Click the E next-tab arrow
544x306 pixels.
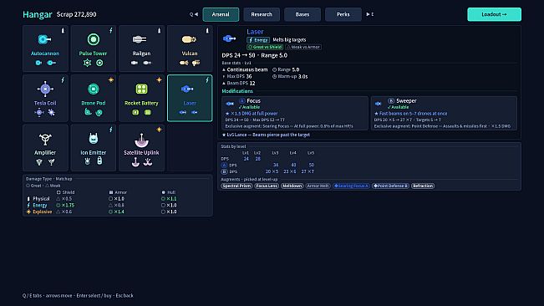(x=370, y=14)
